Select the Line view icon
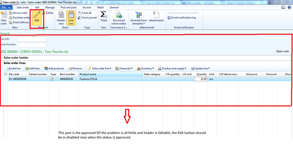 71,15
